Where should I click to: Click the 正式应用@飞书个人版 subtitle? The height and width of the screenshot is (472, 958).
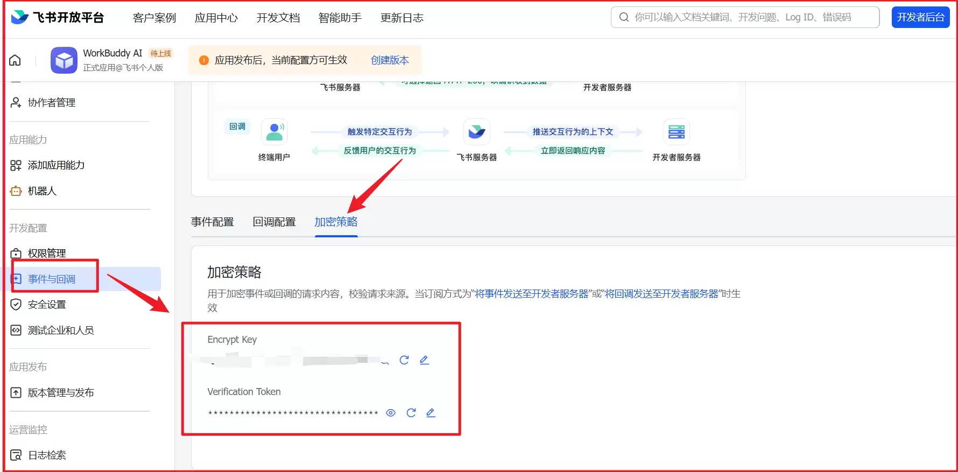coord(123,68)
